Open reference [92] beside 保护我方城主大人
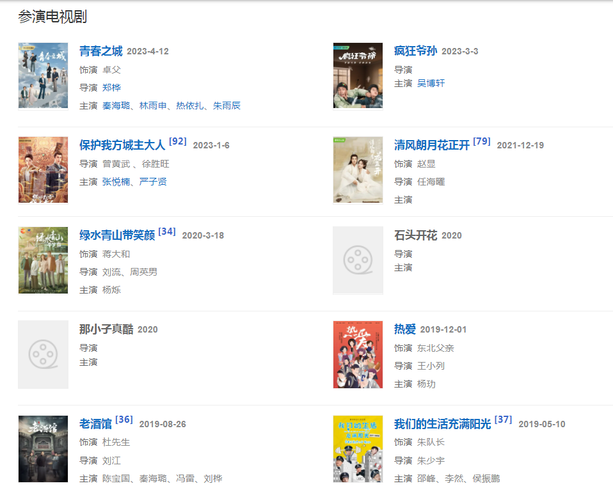 click(x=177, y=141)
